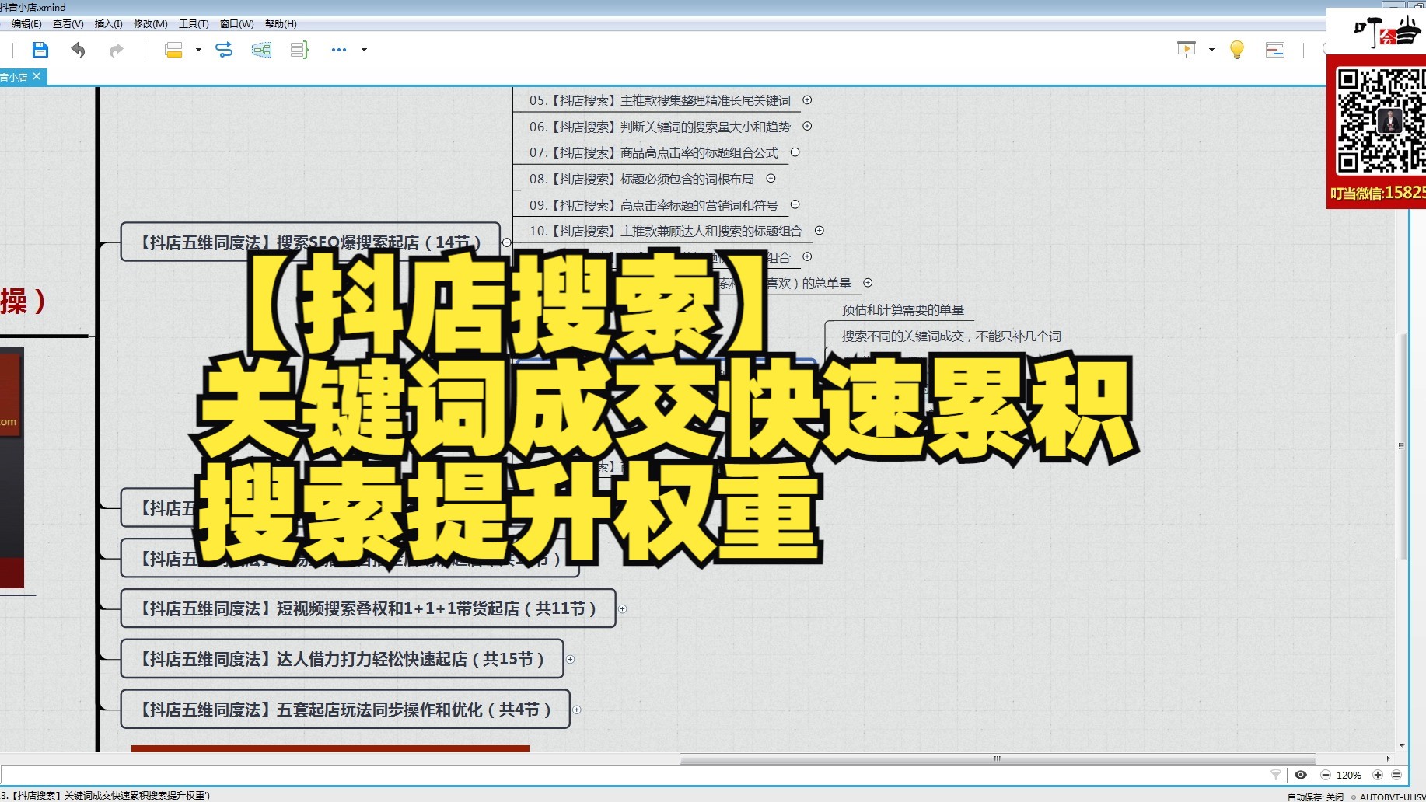Add a boundary using the boundary icon
The width and height of the screenshot is (1426, 802).
(x=261, y=50)
